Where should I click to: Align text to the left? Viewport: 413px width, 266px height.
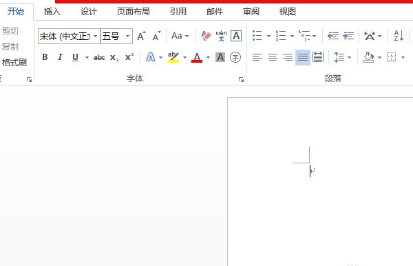coord(257,57)
